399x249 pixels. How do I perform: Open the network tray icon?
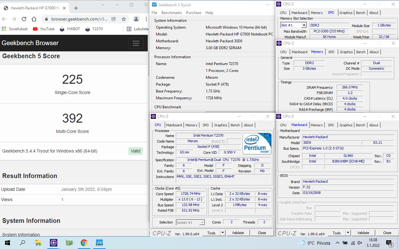click(x=353, y=243)
